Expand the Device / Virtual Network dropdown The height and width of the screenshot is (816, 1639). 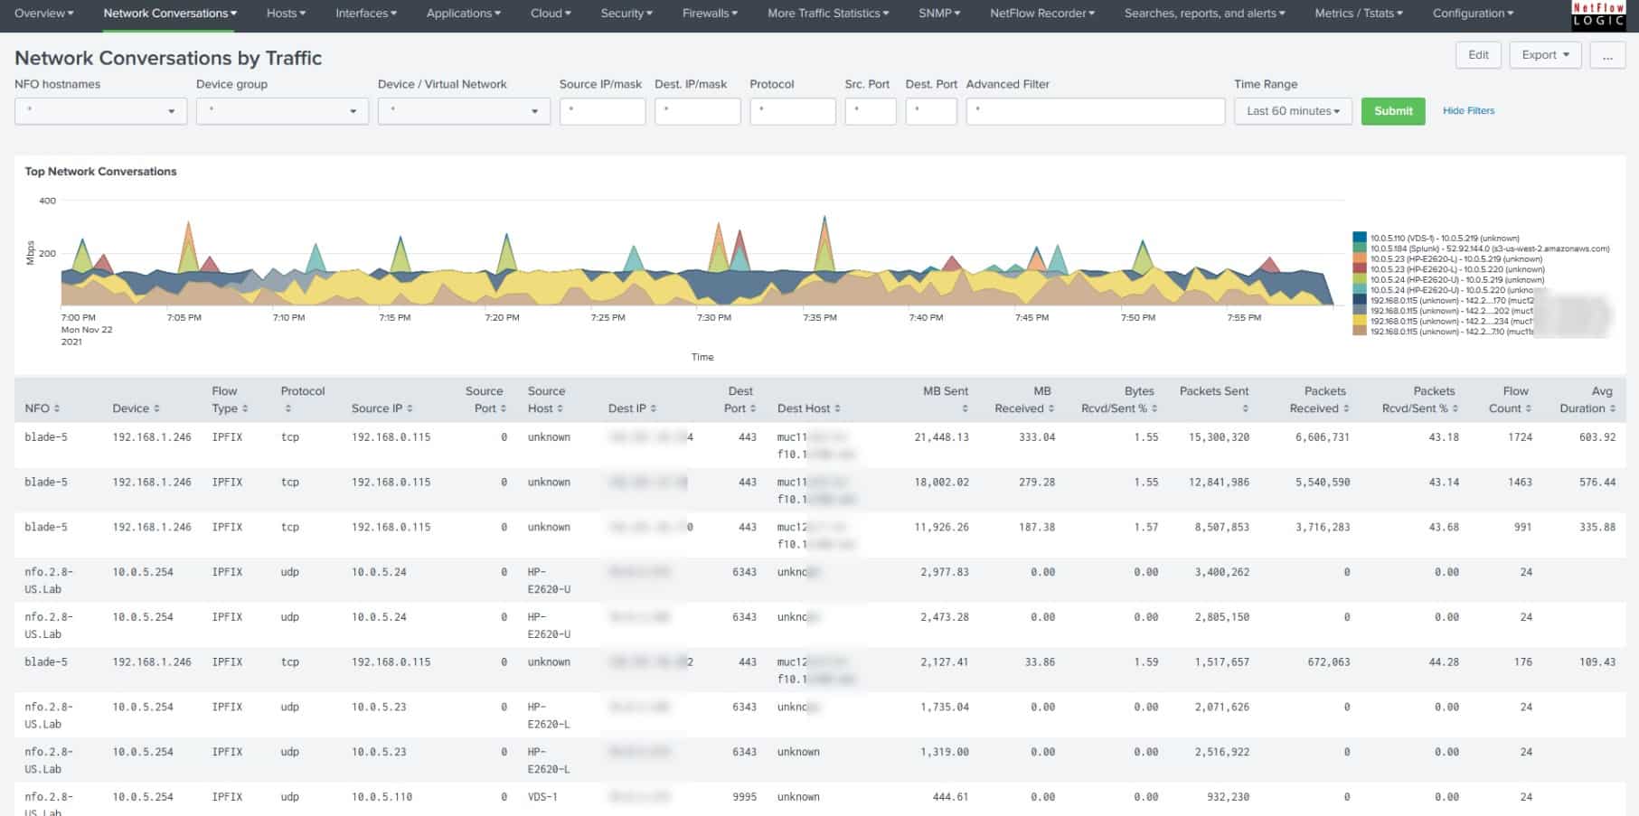(x=464, y=111)
